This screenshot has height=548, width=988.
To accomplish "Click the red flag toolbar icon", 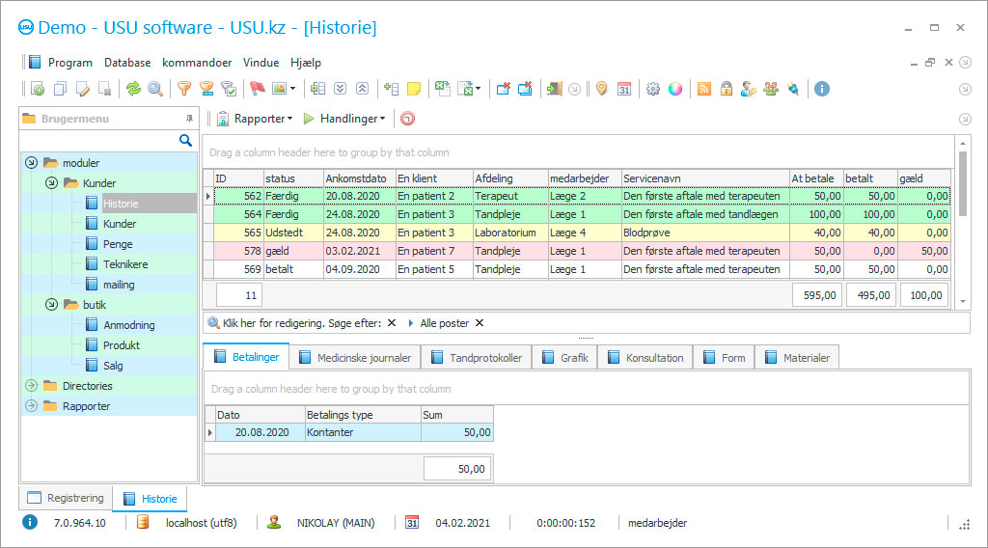I will click(x=258, y=89).
